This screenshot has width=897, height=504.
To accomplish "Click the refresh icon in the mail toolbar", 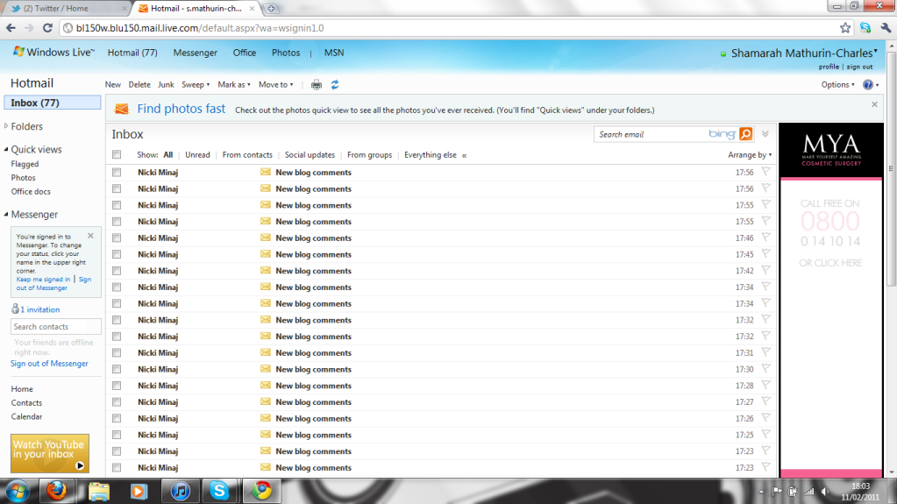I will 335,85.
